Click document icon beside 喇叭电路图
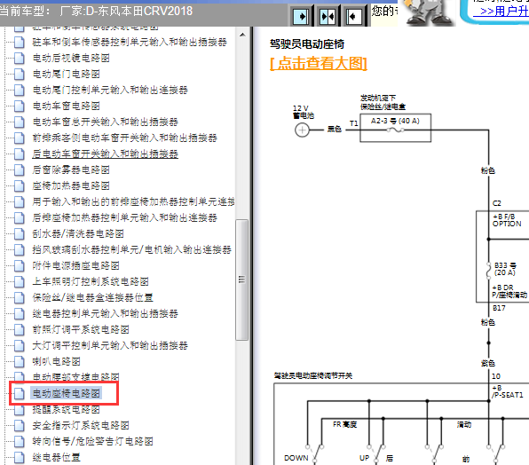Image resolution: width=529 pixels, height=465 pixels. click(20, 361)
